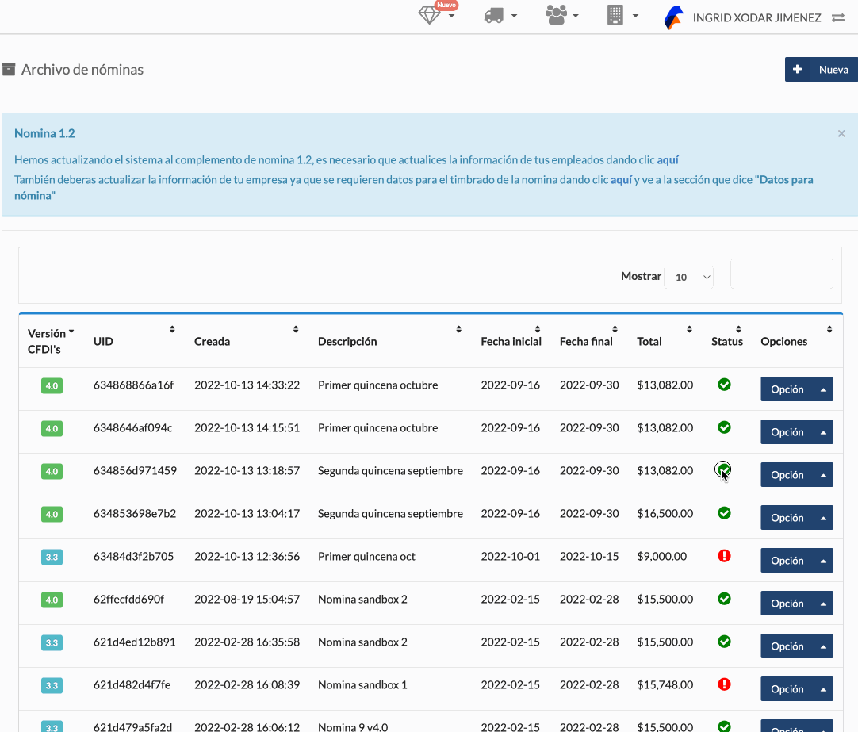Open the Mostrar rows-per-page dropdown
Image resolution: width=858 pixels, height=732 pixels.
pyautogui.click(x=688, y=277)
